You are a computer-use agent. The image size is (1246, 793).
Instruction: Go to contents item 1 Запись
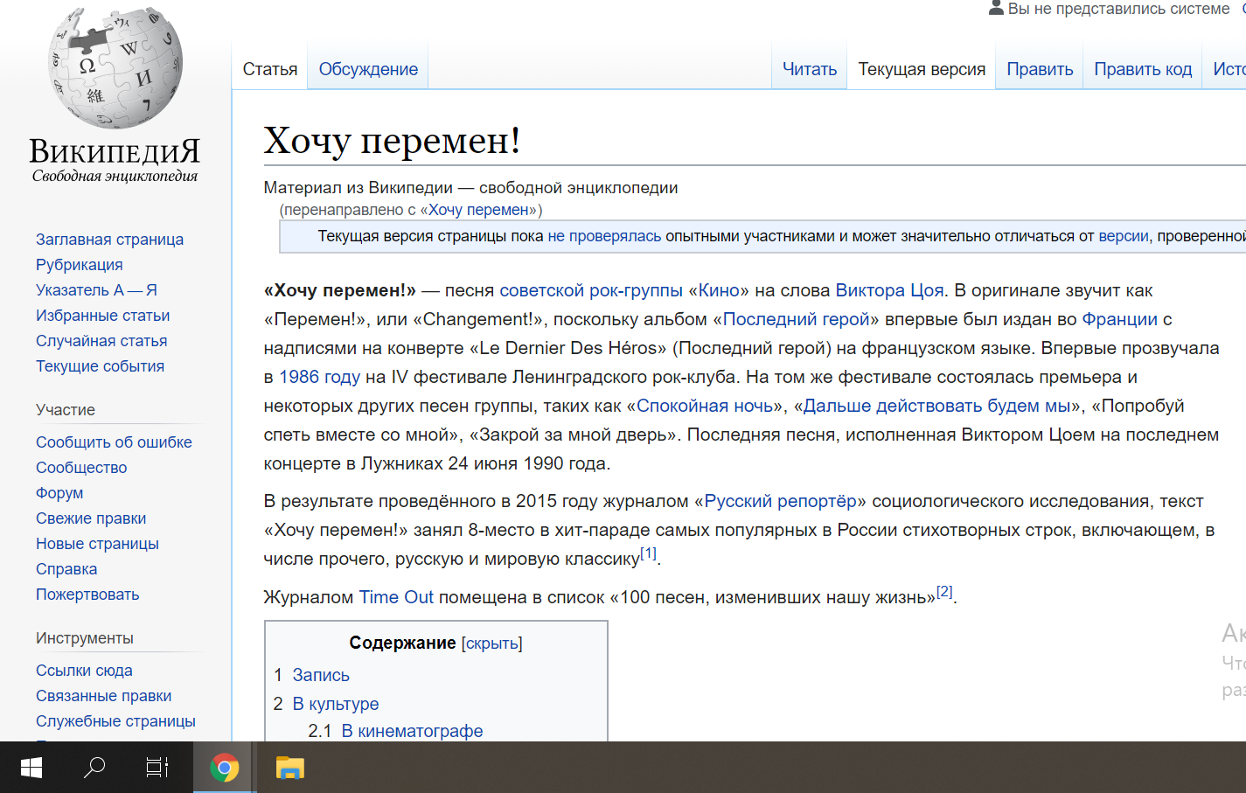(321, 675)
